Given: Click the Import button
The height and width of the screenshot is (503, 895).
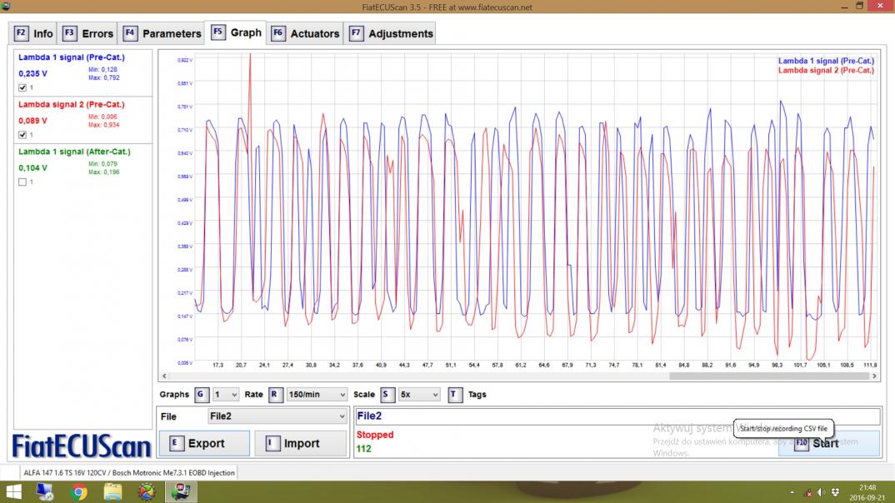Looking at the screenshot, I should (300, 443).
